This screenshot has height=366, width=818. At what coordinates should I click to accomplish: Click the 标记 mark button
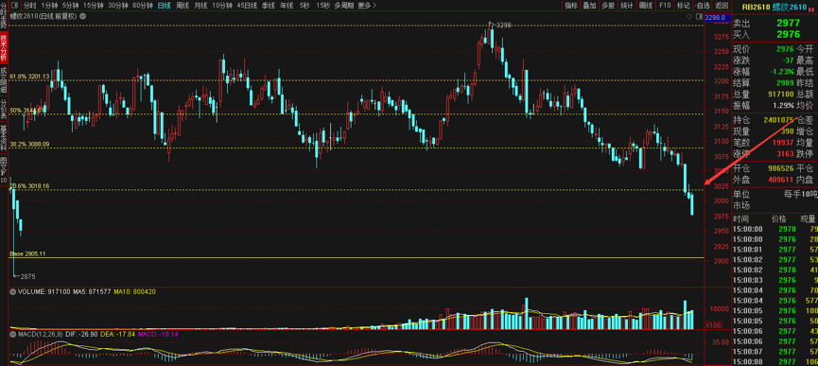(x=683, y=6)
